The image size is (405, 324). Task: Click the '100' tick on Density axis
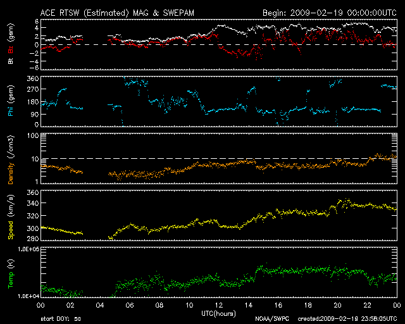click(33, 135)
